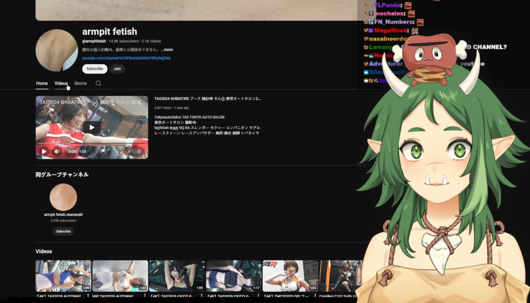The image size is (530, 303).
Task: Open three-dot menu of second AUTOWAY video
Action: click(145, 296)
